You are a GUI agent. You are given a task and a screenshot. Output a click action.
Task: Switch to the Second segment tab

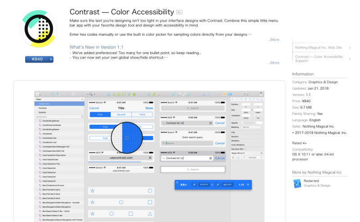(x=121, y=114)
